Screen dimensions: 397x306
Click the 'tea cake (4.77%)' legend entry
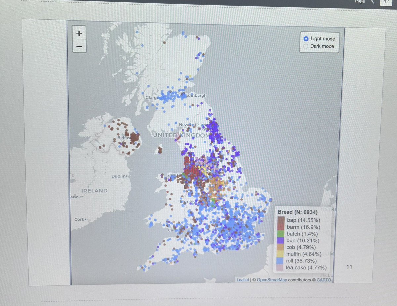click(306, 268)
